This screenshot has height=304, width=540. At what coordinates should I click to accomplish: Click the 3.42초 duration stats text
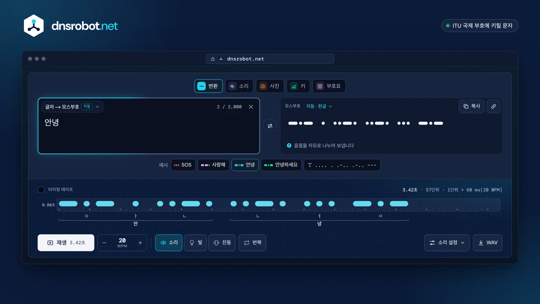(x=410, y=190)
